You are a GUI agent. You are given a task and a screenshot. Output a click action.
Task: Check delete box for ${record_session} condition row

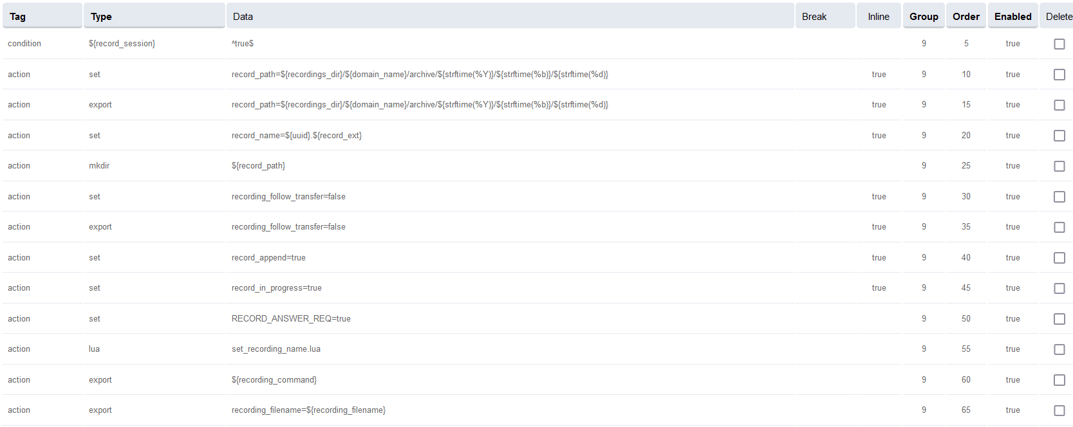1059,44
